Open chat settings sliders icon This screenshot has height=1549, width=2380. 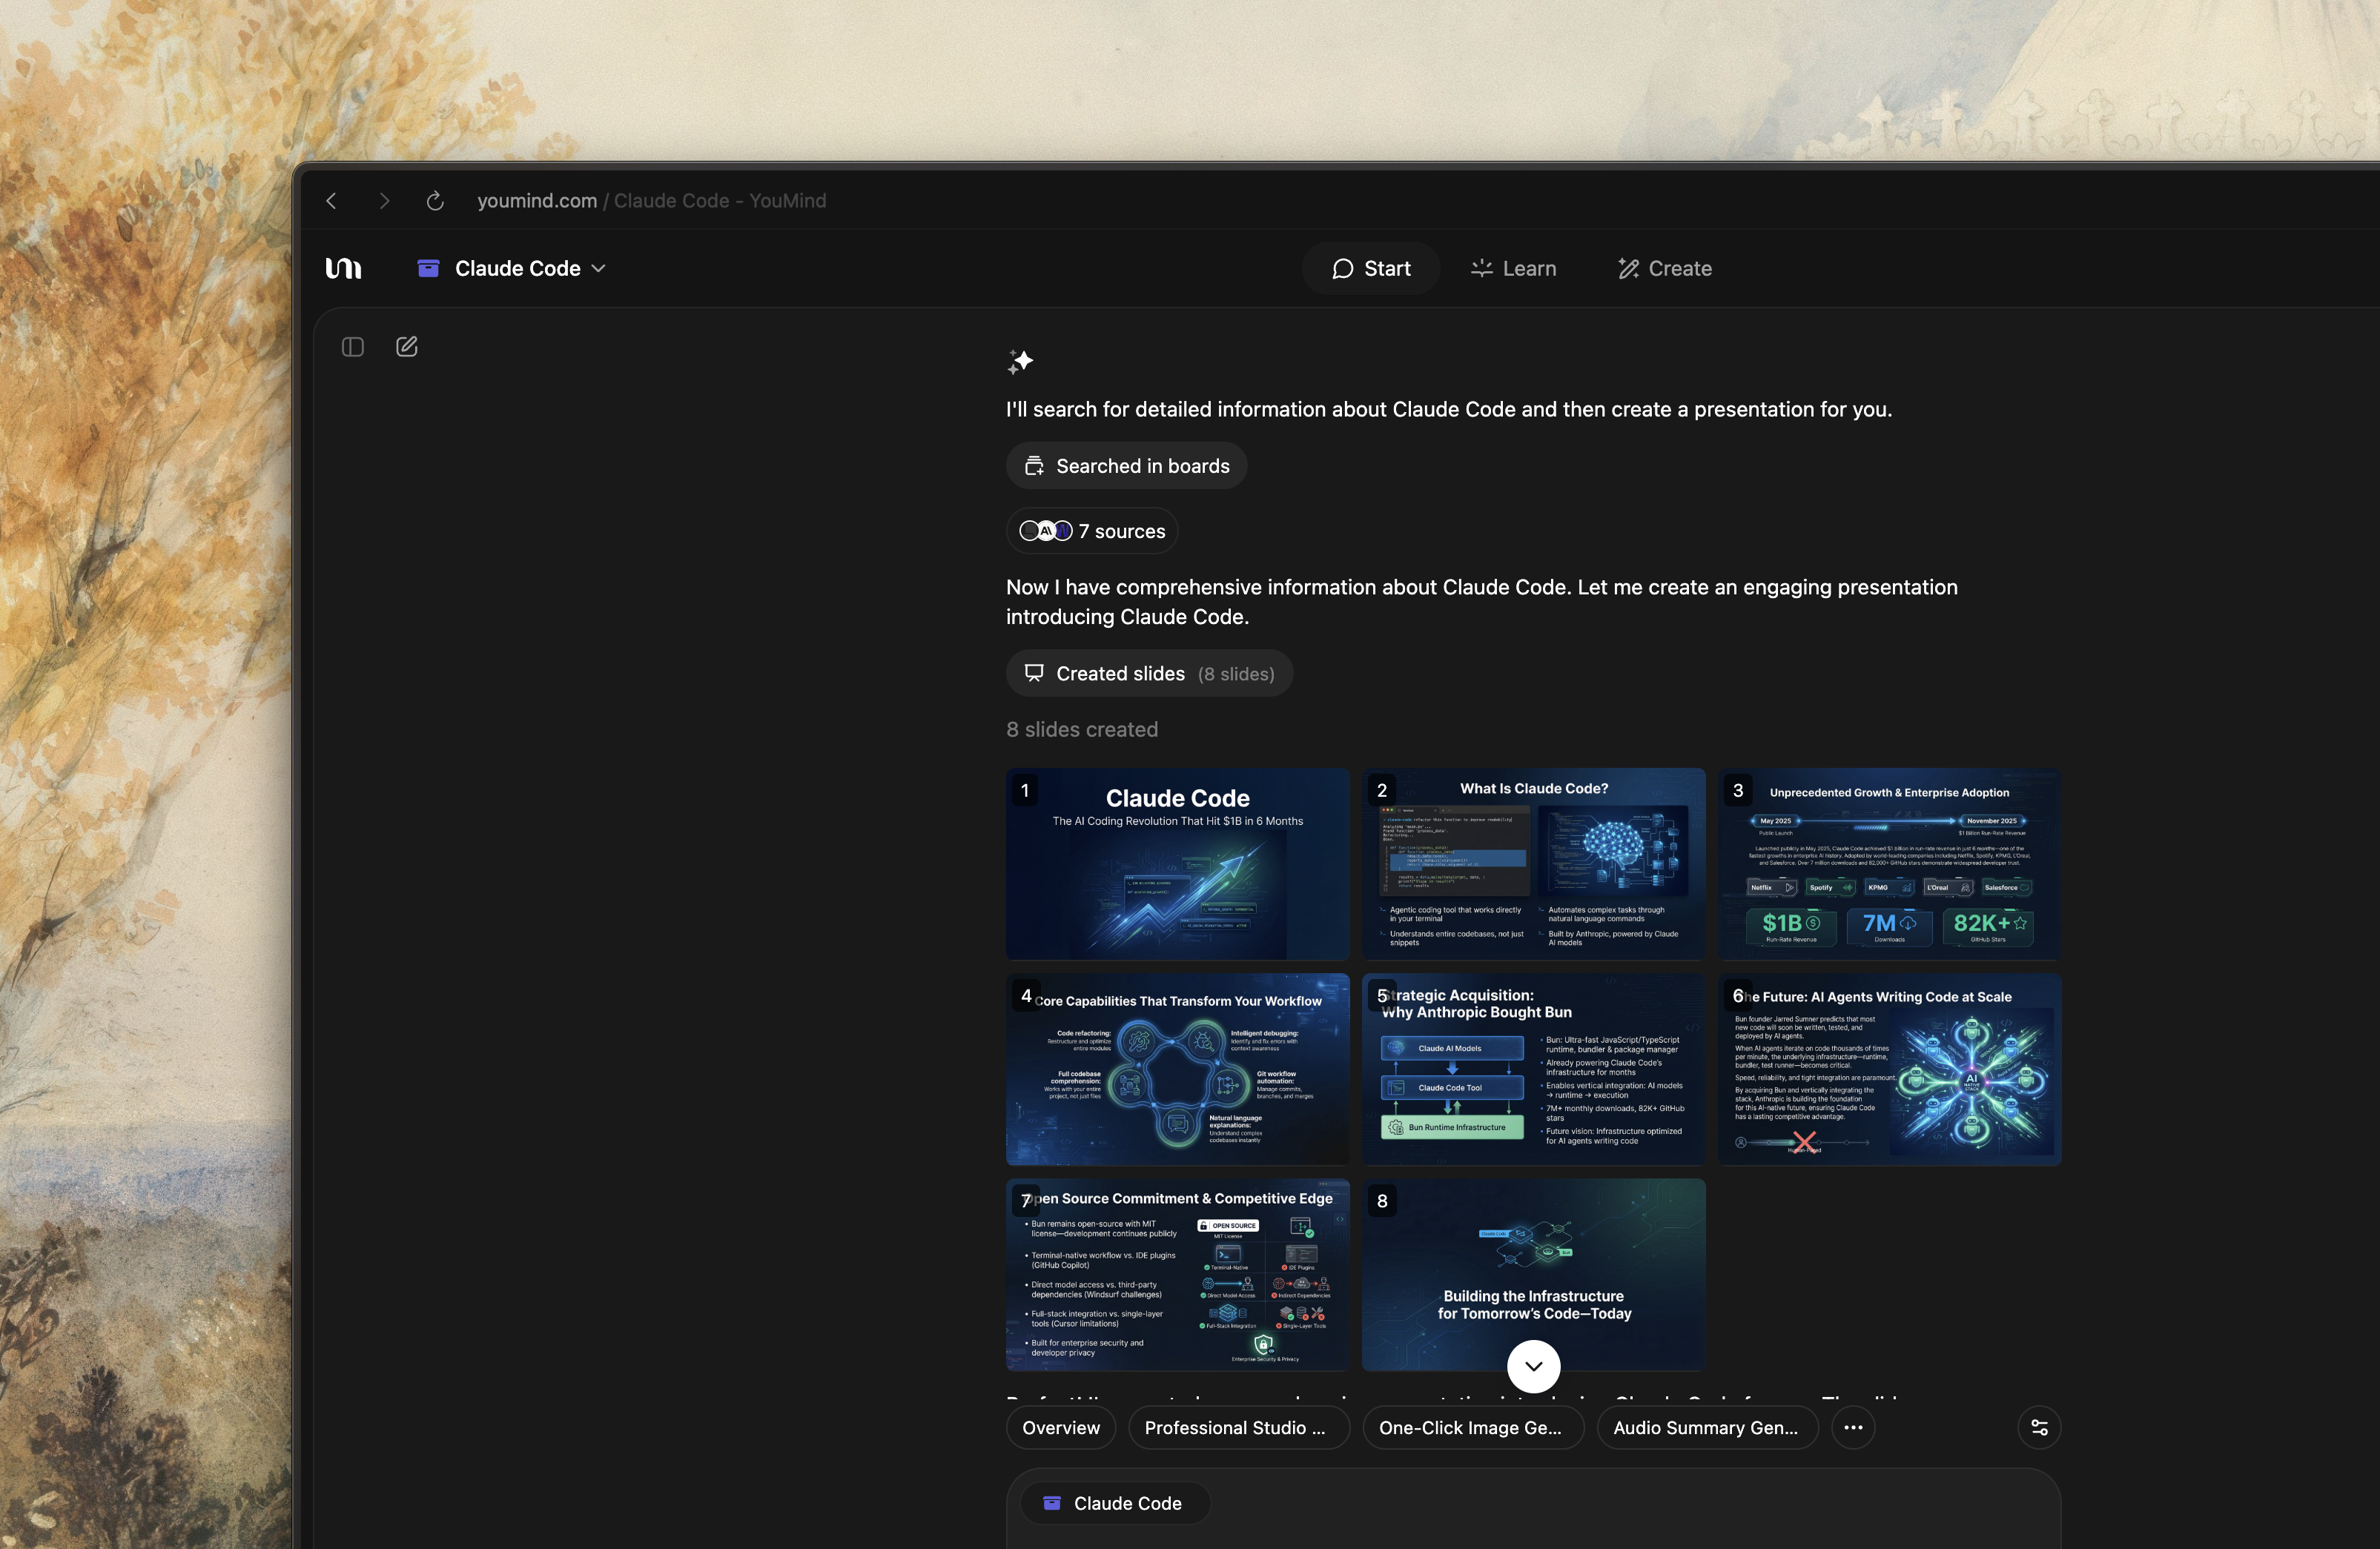pyautogui.click(x=2039, y=1427)
